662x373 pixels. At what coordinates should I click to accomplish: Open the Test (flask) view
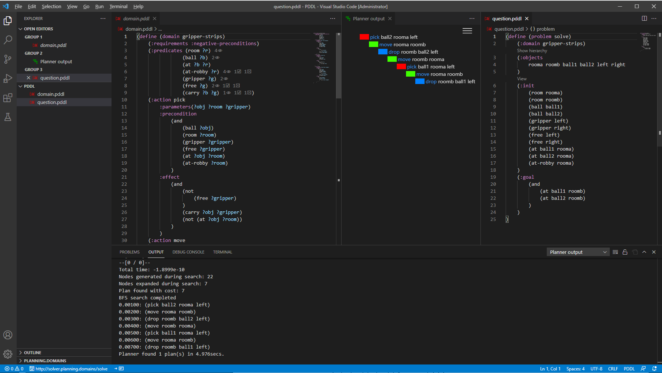click(8, 117)
